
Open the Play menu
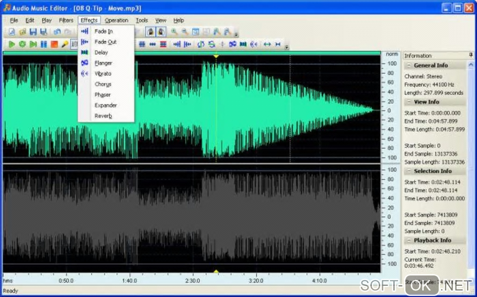pos(47,21)
